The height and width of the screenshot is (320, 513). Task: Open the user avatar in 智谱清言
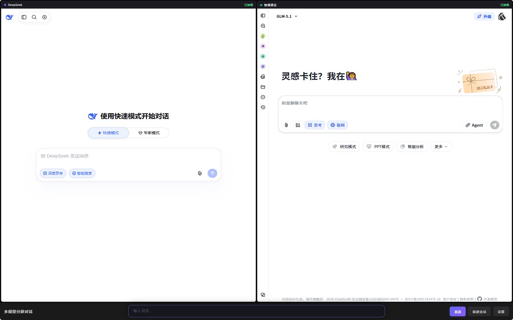[502, 16]
